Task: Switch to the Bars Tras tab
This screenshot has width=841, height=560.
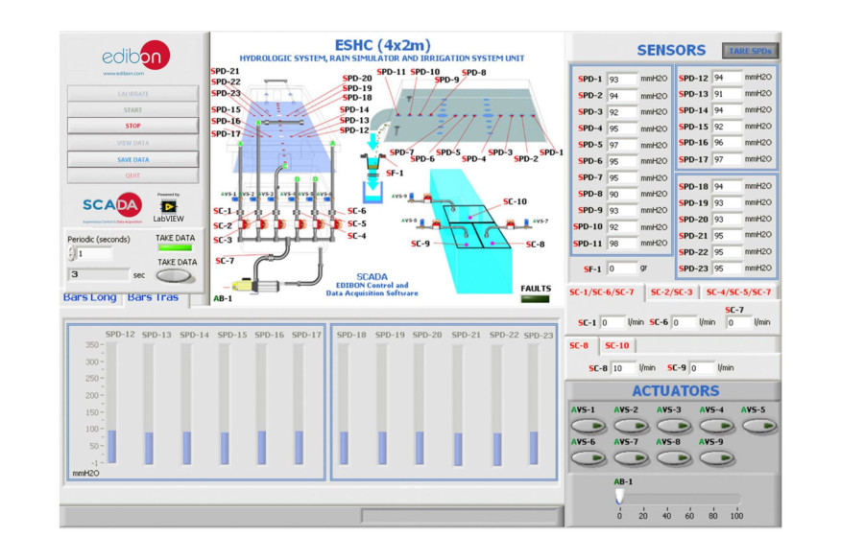Action: pos(156,296)
